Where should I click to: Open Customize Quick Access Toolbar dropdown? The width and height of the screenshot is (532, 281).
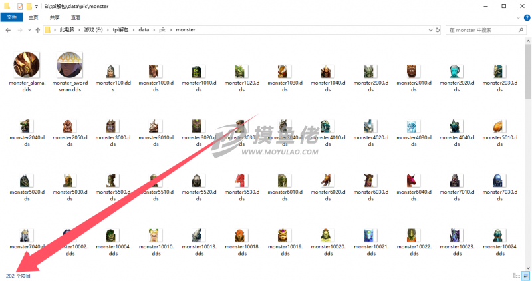click(x=36, y=7)
